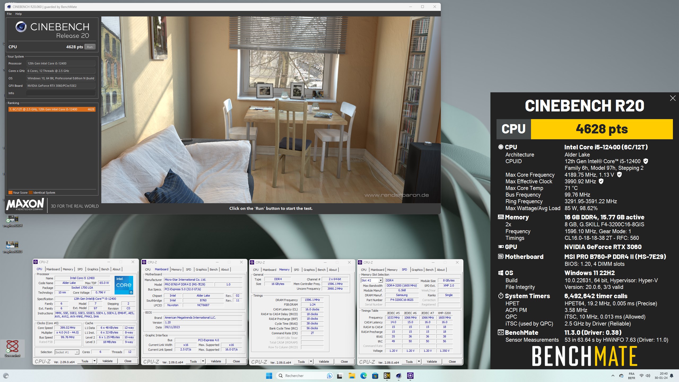The image size is (679, 382).
Task: Switch to BenchMate via taskbar icon
Action: pos(387,376)
